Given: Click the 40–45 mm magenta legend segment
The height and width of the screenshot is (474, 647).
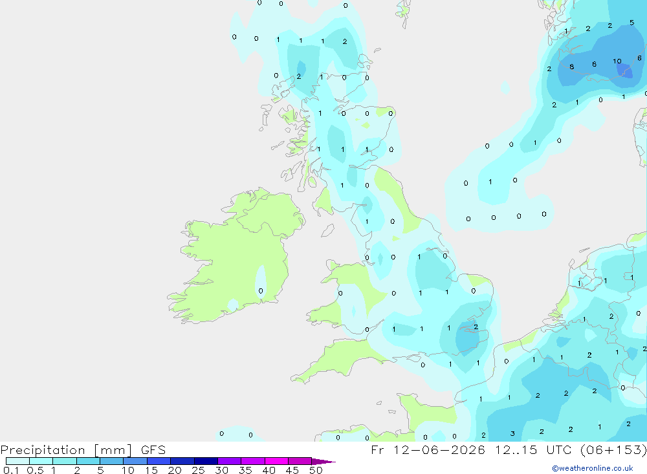Looking at the screenshot, I should click(x=276, y=461).
